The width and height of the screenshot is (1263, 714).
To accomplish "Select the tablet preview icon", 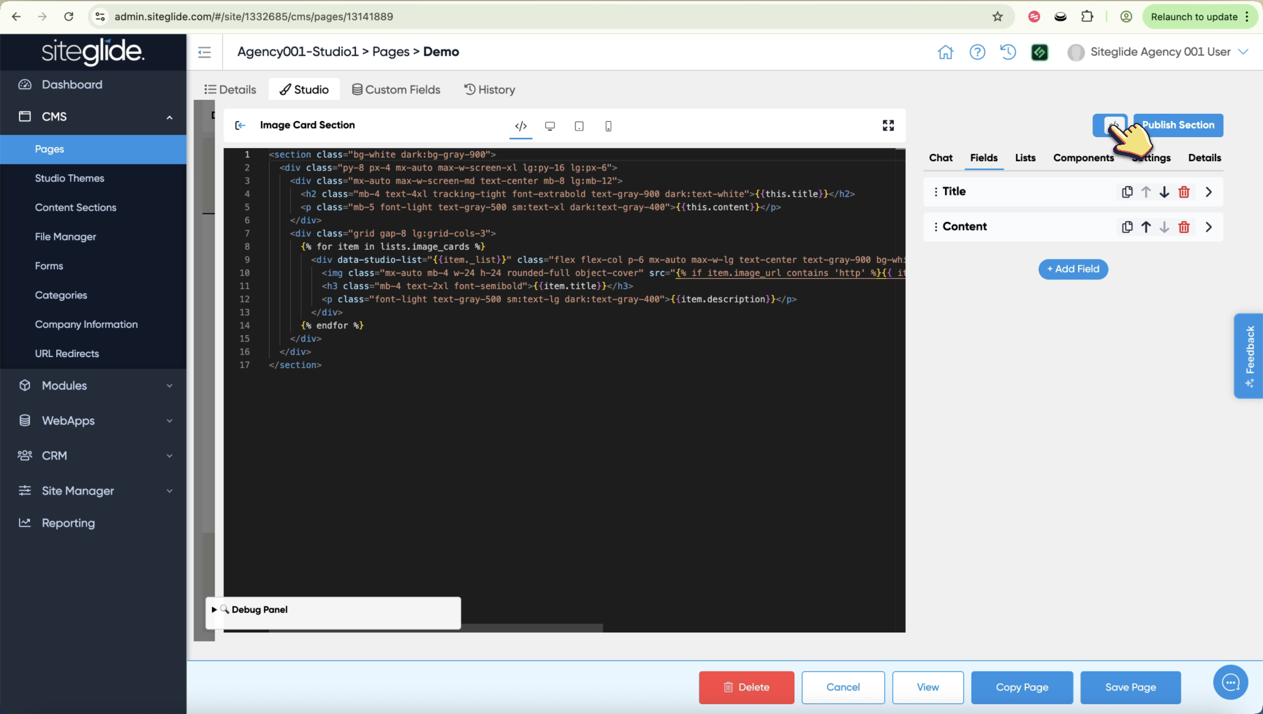I will (579, 126).
